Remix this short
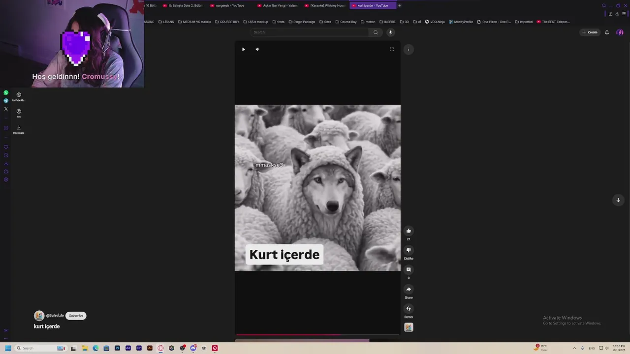The height and width of the screenshot is (354, 630). pos(409,309)
